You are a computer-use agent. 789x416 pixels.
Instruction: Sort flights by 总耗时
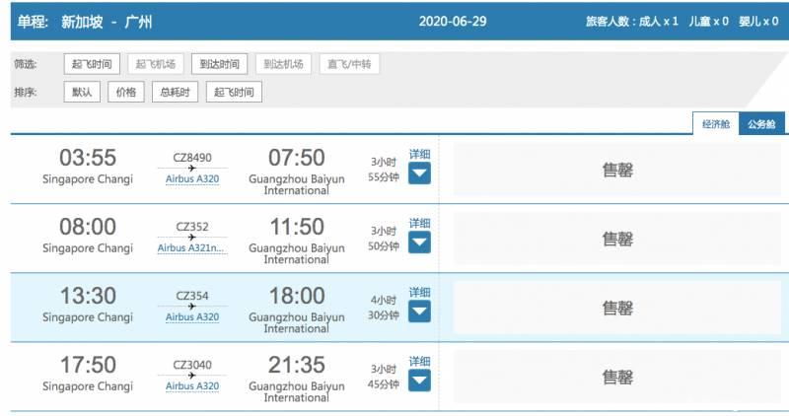pos(175,93)
